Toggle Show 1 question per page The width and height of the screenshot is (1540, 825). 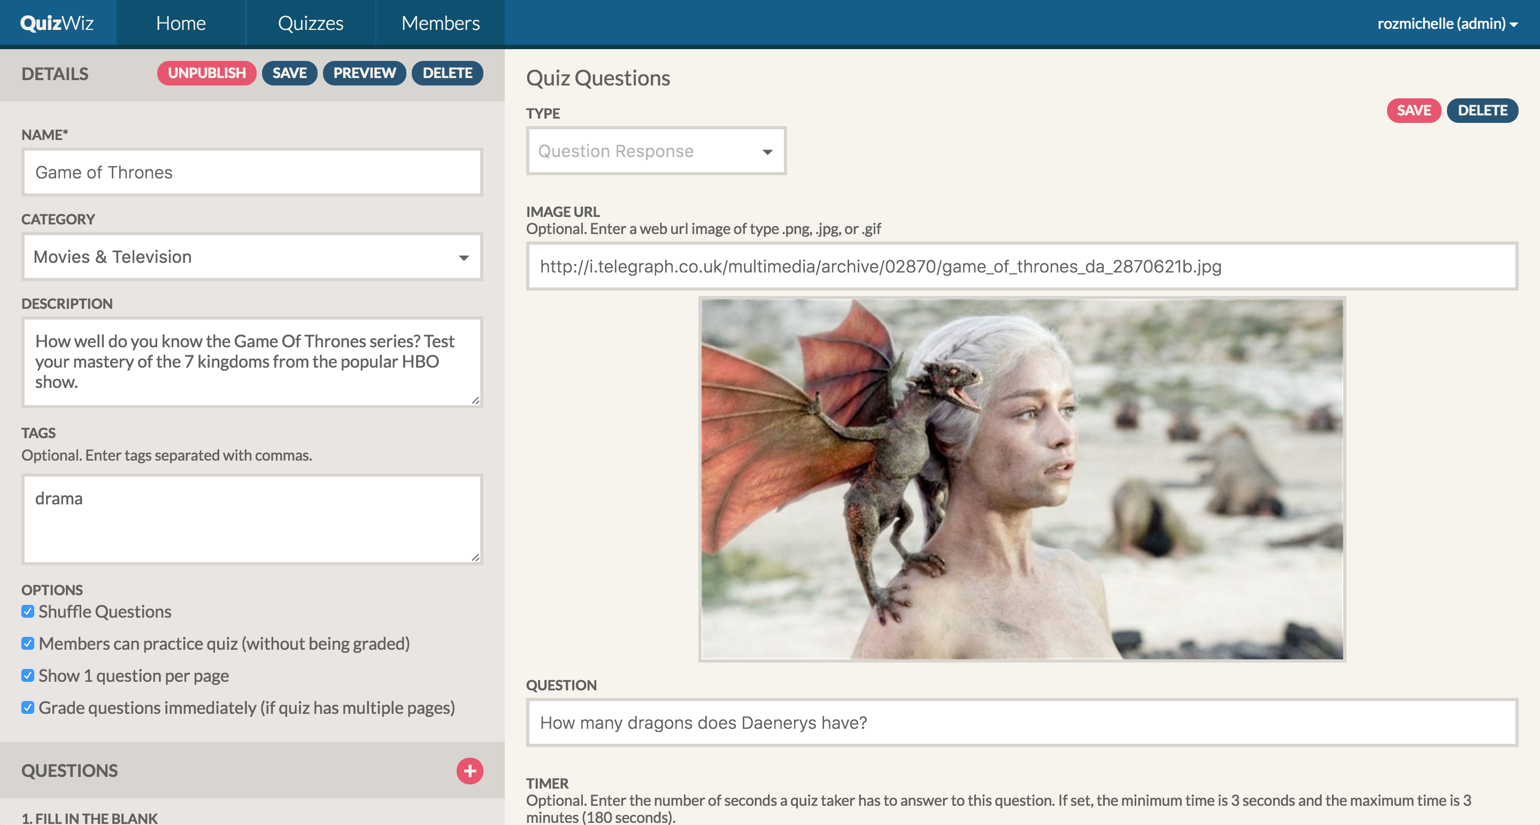[27, 675]
